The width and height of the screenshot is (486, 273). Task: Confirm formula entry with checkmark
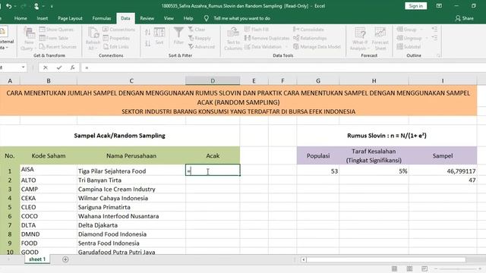pyautogui.click(x=59, y=67)
